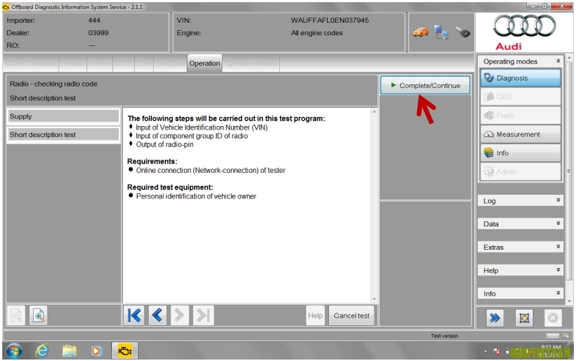
Task: Expand the Help section
Action: coord(520,270)
